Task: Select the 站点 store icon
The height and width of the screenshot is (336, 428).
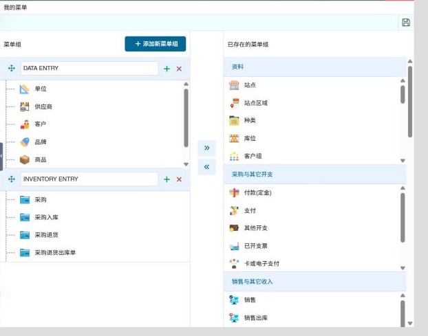Action: coord(234,85)
